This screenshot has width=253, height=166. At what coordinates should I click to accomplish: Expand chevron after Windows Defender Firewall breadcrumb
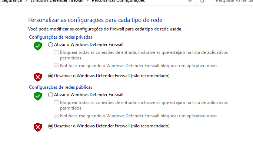(88, 1)
